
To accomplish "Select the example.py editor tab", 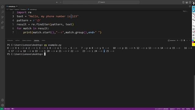I will 12,6.
